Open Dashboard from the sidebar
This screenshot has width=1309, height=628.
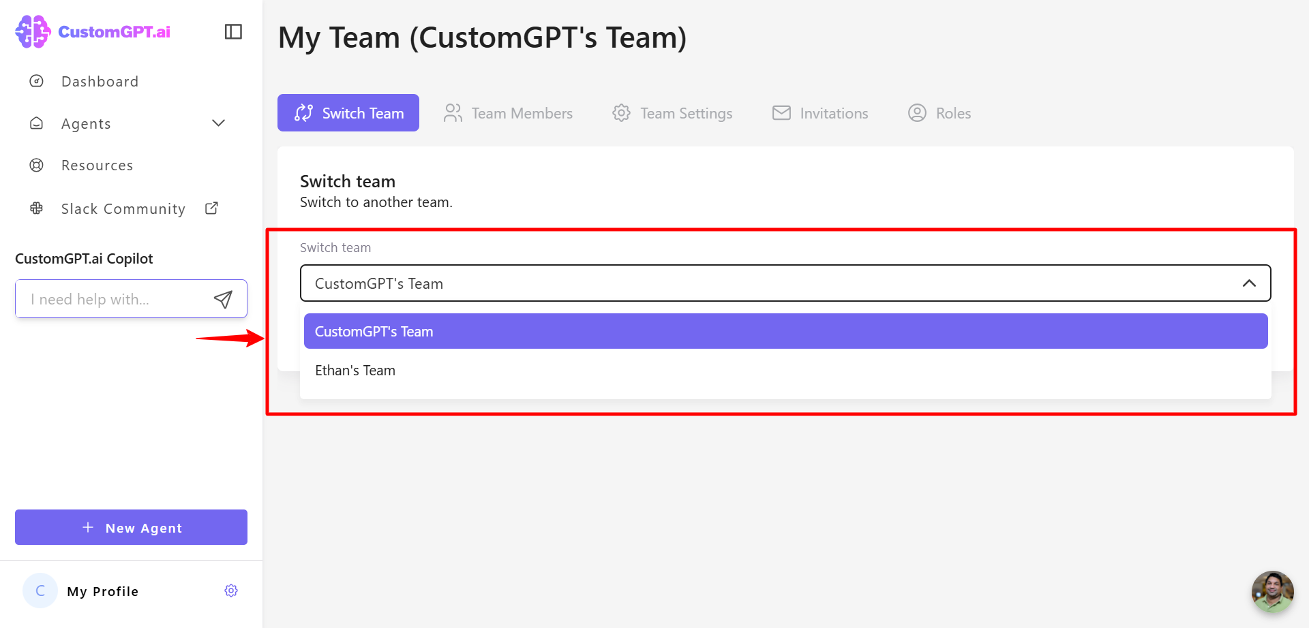(x=100, y=82)
